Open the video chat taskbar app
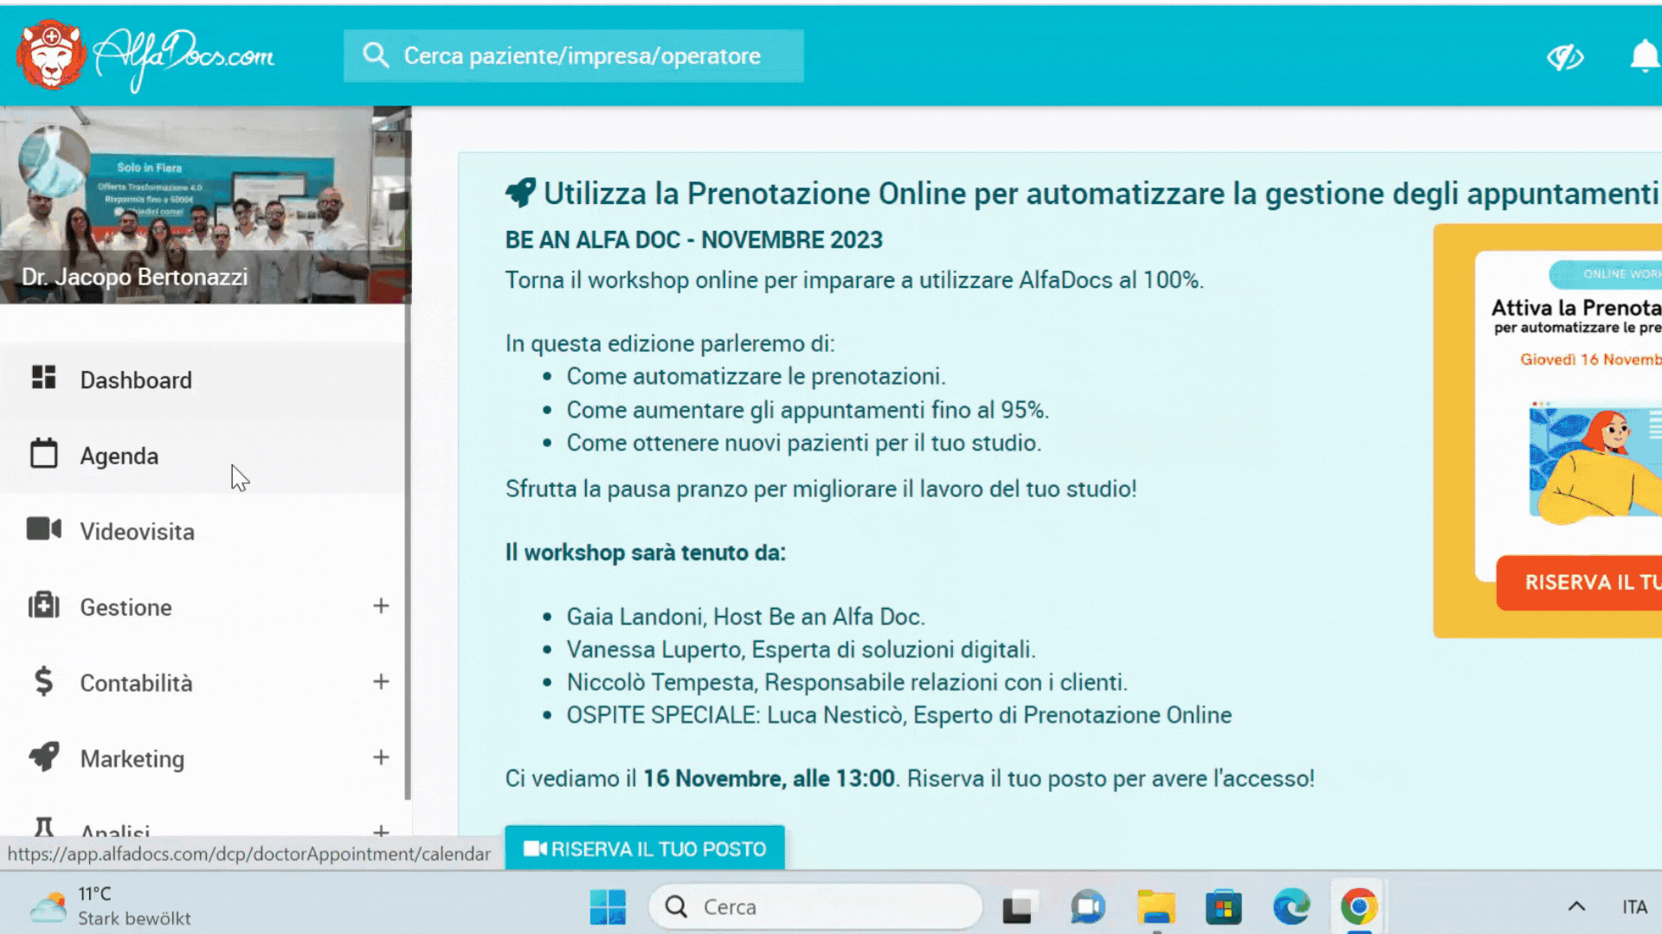Viewport: 1662px width, 934px height. (x=1088, y=907)
